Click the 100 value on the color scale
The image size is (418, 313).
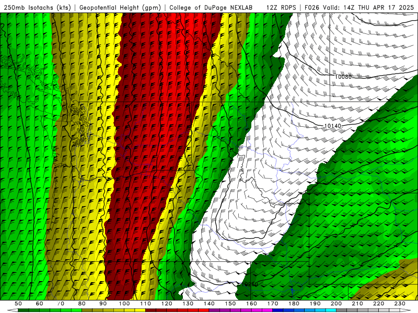(x=124, y=304)
